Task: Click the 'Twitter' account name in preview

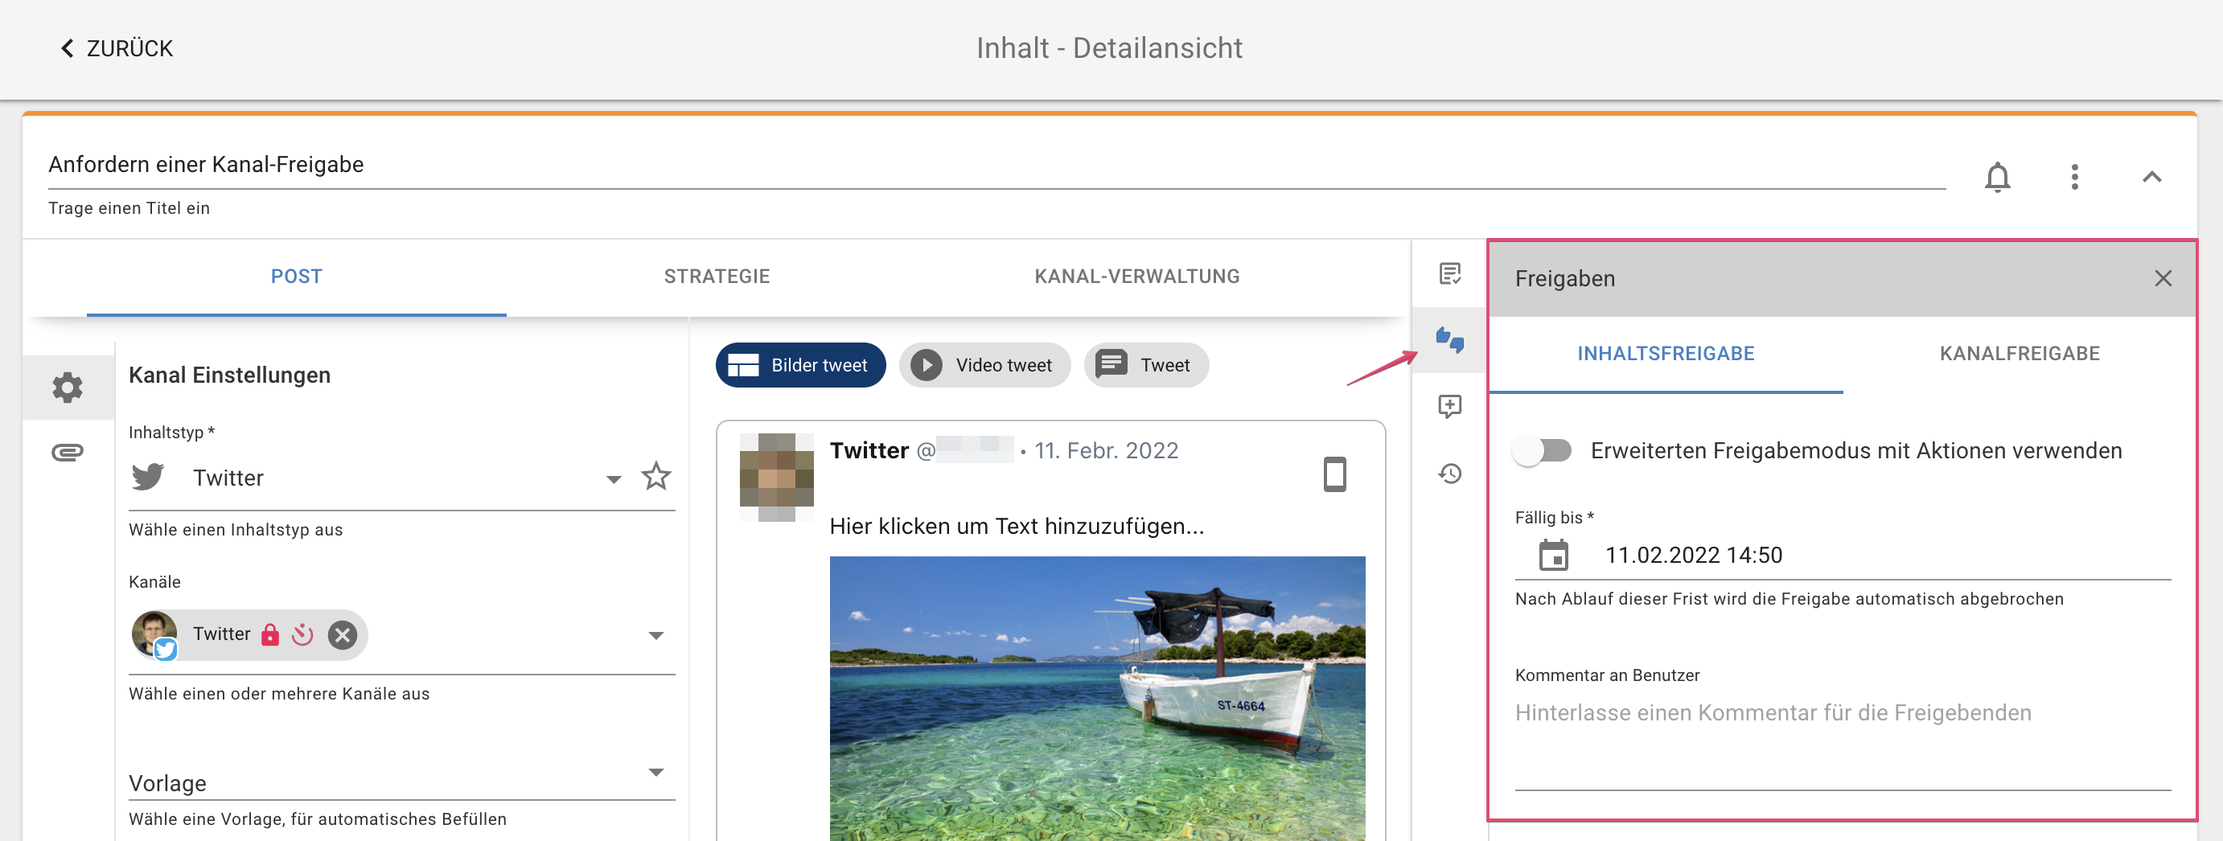Action: pos(869,450)
